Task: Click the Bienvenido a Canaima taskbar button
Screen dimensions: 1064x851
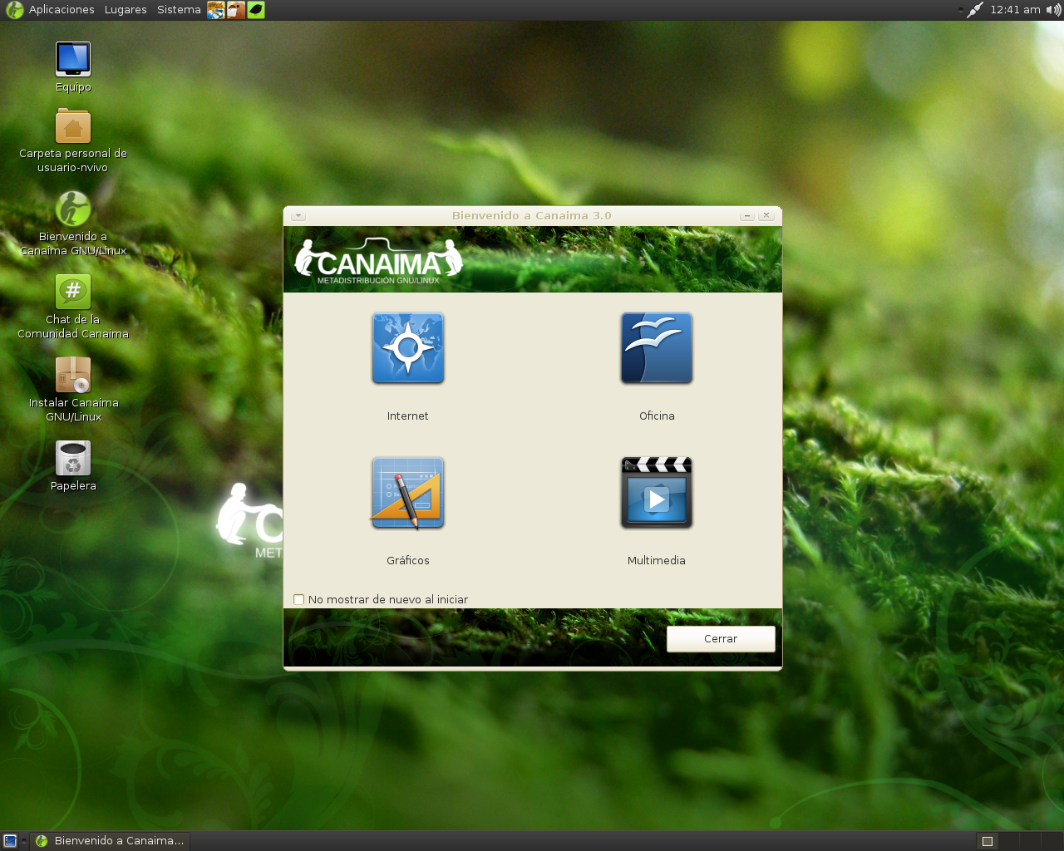Action: [x=110, y=841]
